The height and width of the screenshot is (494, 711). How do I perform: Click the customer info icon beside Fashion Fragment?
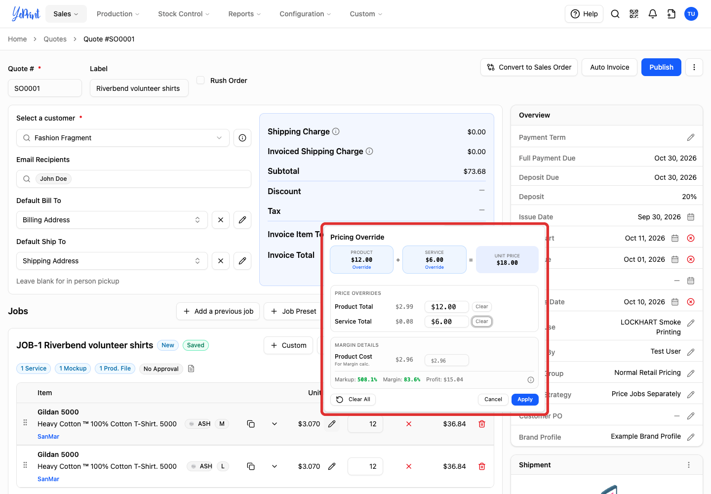(242, 138)
